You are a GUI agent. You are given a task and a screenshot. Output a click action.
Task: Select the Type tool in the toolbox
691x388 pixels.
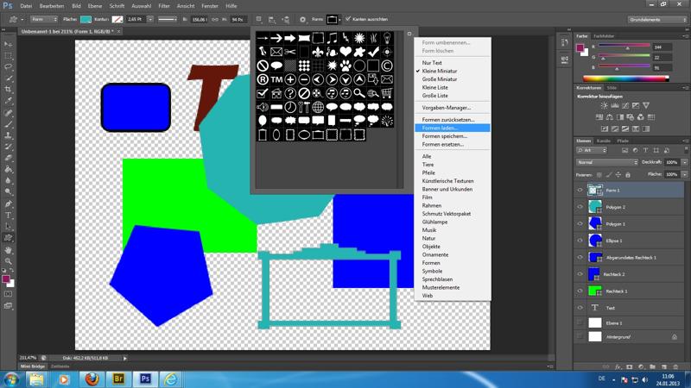coord(9,216)
